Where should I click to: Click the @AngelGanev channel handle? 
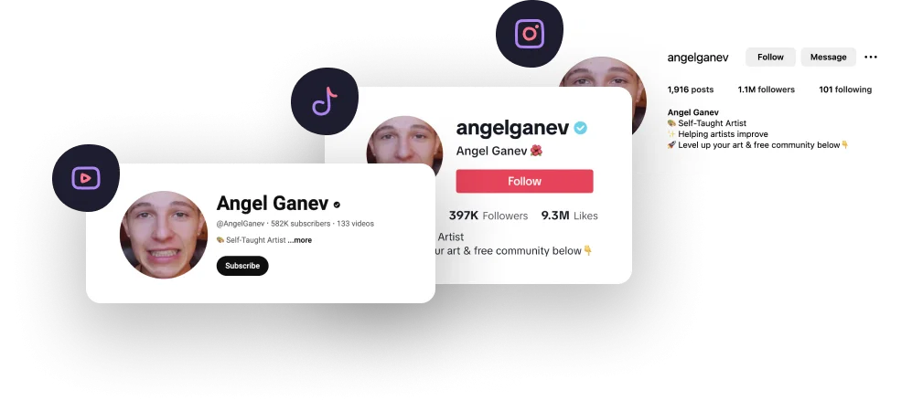pyautogui.click(x=241, y=224)
